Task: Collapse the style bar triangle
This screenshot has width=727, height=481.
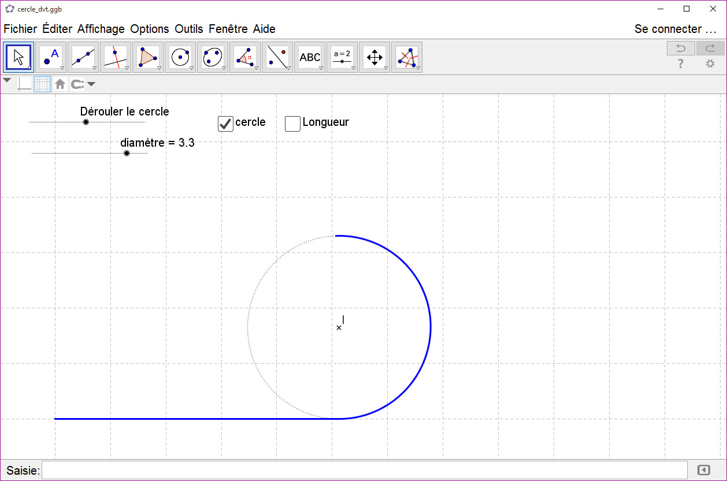Action: click(7, 81)
